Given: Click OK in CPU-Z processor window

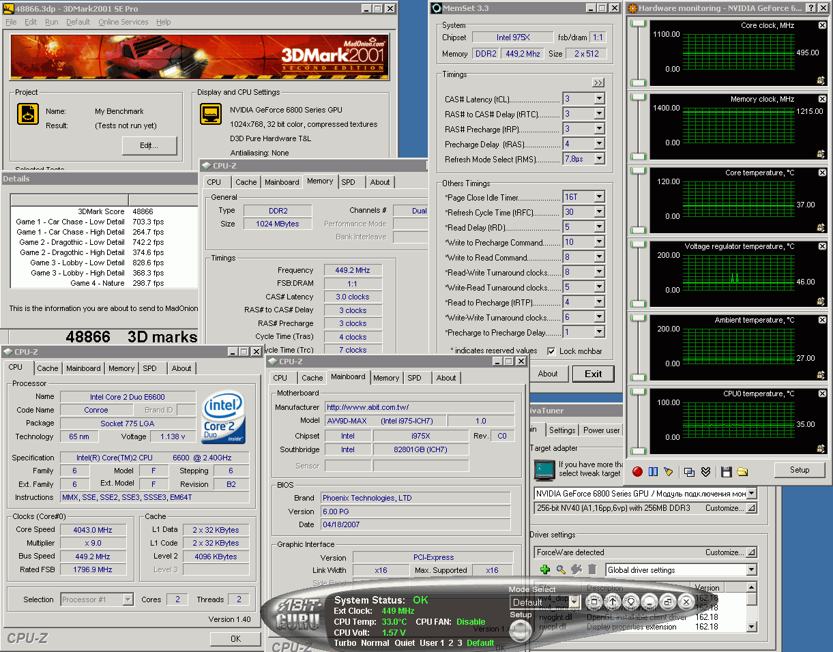Looking at the screenshot, I should (x=235, y=639).
